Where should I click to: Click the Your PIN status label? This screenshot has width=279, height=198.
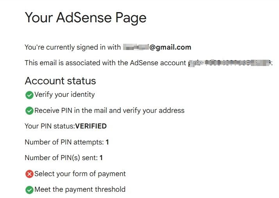point(50,126)
